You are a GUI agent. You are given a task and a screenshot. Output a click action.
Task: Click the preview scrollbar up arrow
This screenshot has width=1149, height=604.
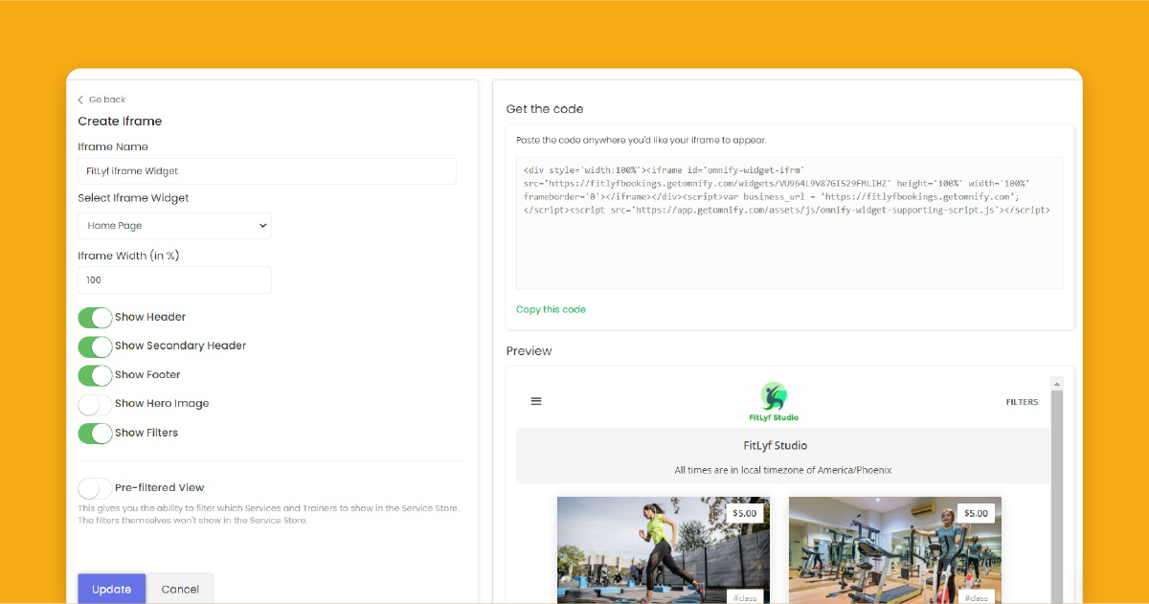1057,384
